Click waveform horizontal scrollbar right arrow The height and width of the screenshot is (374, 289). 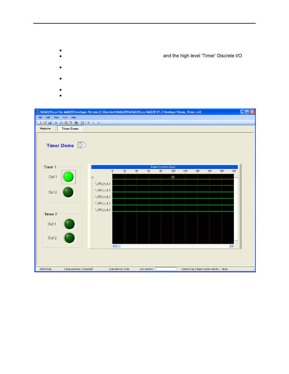point(232,246)
